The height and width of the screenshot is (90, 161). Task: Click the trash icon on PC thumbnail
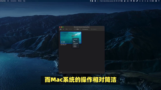(64, 42)
